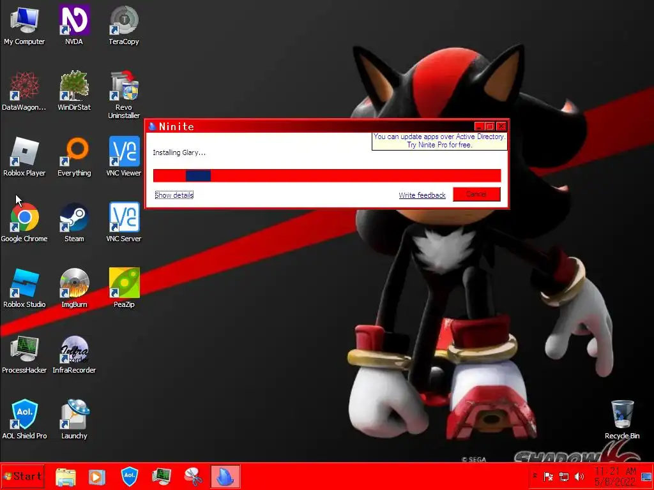The height and width of the screenshot is (490, 654).
Task: Open file explorer from the taskbar
Action: point(66,477)
